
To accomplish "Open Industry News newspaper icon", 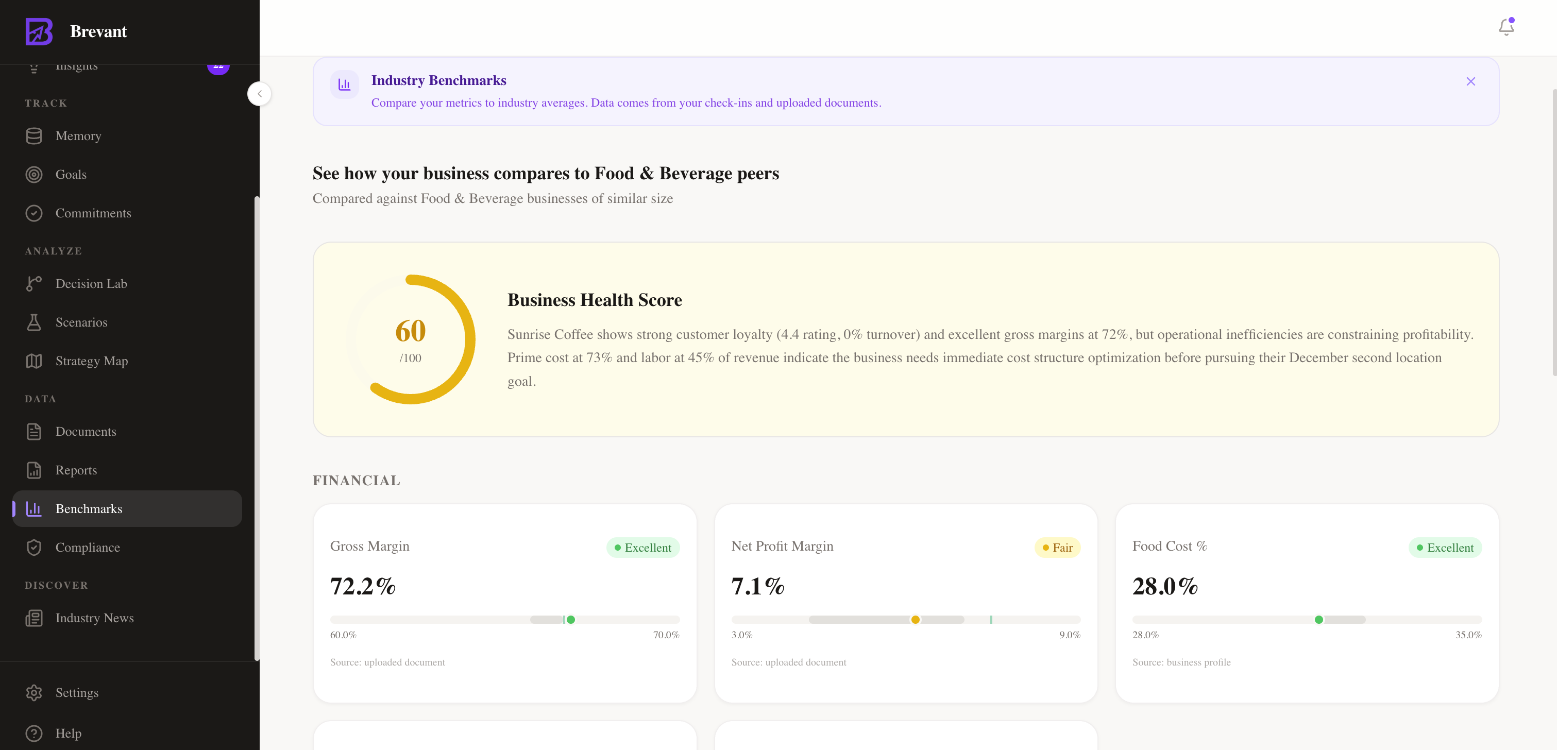I will tap(34, 618).
